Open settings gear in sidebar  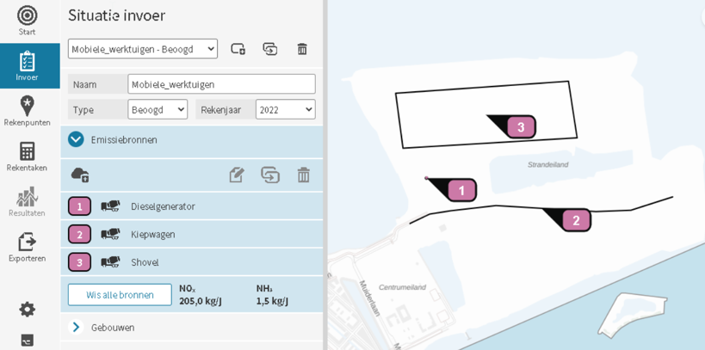[27, 310]
